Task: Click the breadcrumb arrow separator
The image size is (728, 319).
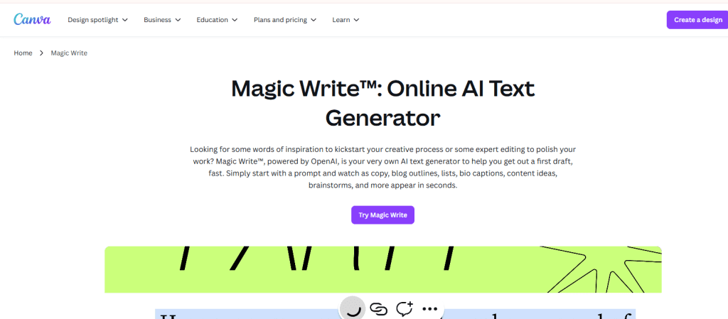Action: pyautogui.click(x=41, y=53)
